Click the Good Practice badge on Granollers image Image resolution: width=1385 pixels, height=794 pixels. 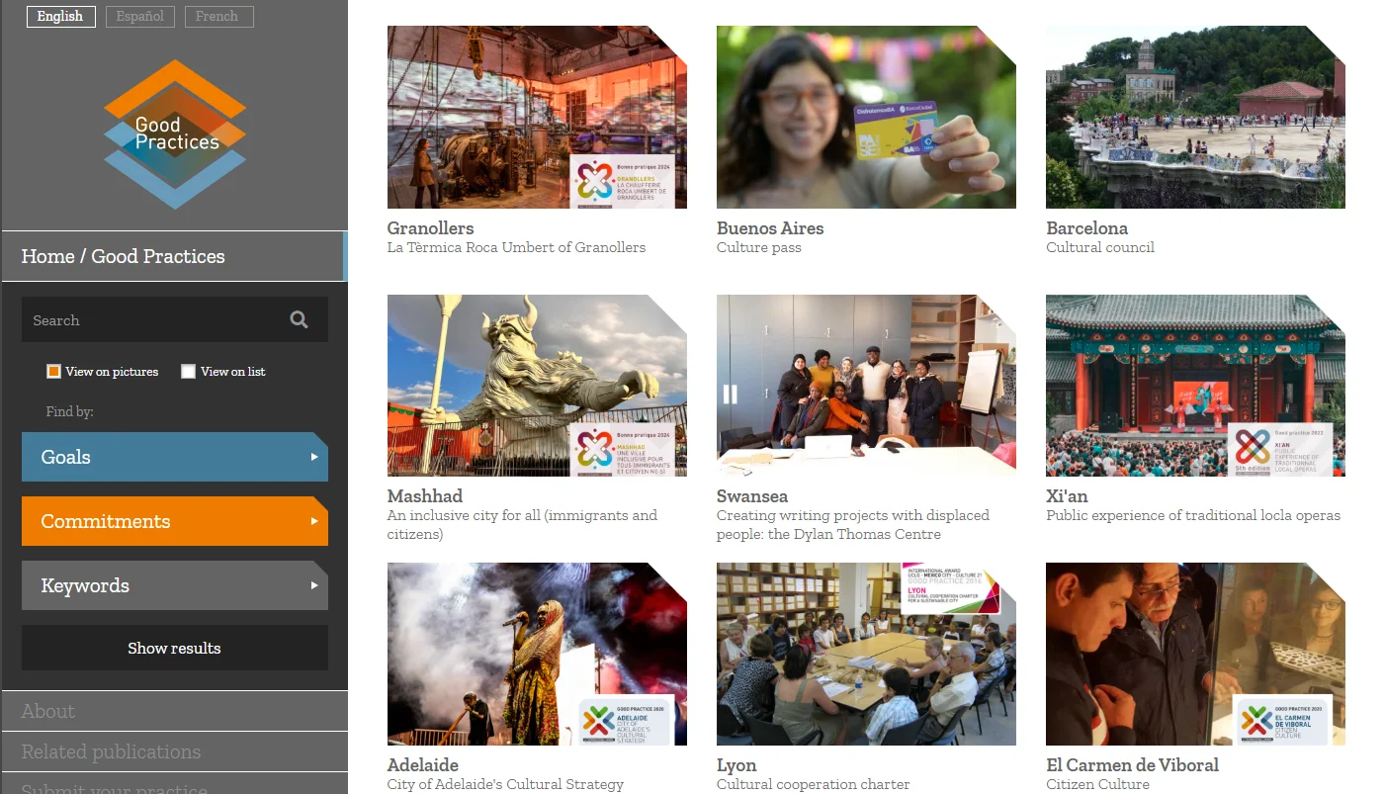(x=622, y=181)
